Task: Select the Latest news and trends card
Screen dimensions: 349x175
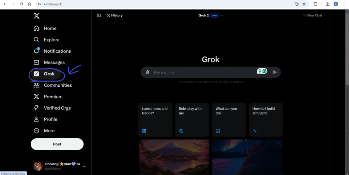Action: point(155,120)
